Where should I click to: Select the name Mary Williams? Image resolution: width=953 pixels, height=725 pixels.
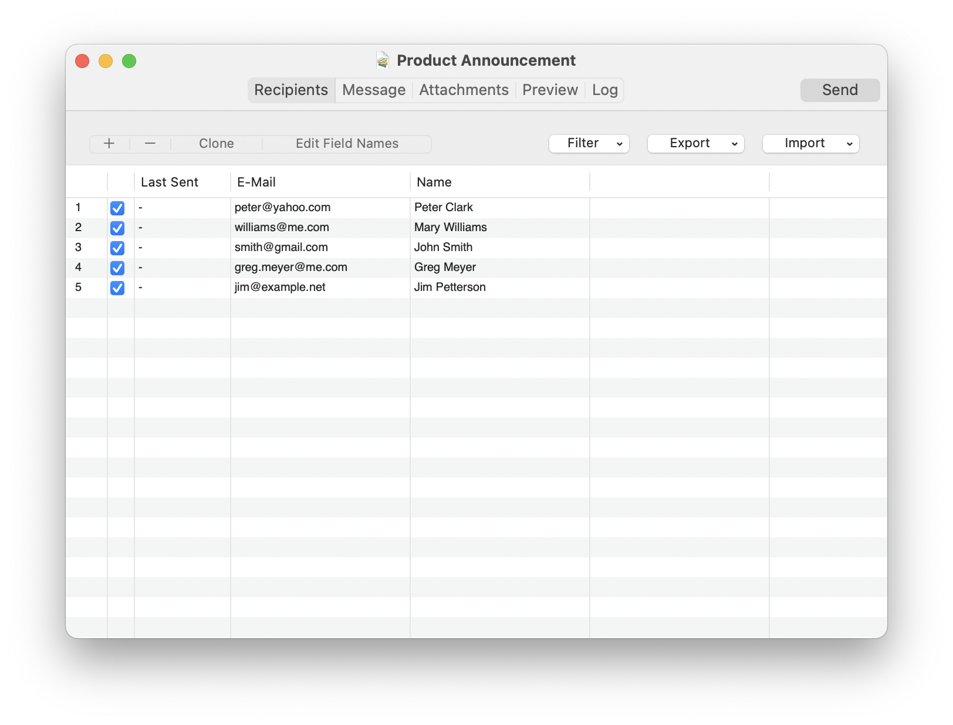tap(451, 228)
